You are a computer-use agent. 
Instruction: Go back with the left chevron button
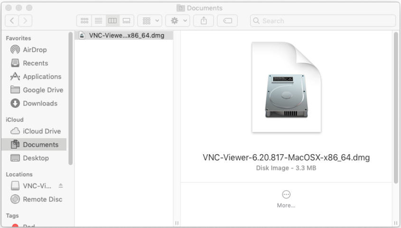pyautogui.click(x=12, y=21)
